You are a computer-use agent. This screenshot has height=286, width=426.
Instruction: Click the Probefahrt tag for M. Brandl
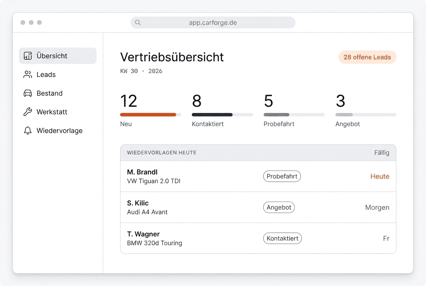tap(282, 176)
